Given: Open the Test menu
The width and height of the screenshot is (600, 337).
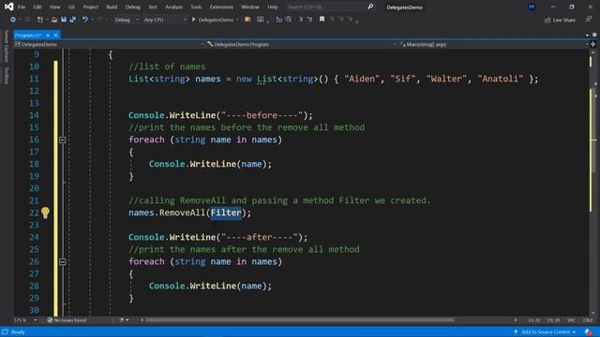Looking at the screenshot, I should [x=153, y=7].
